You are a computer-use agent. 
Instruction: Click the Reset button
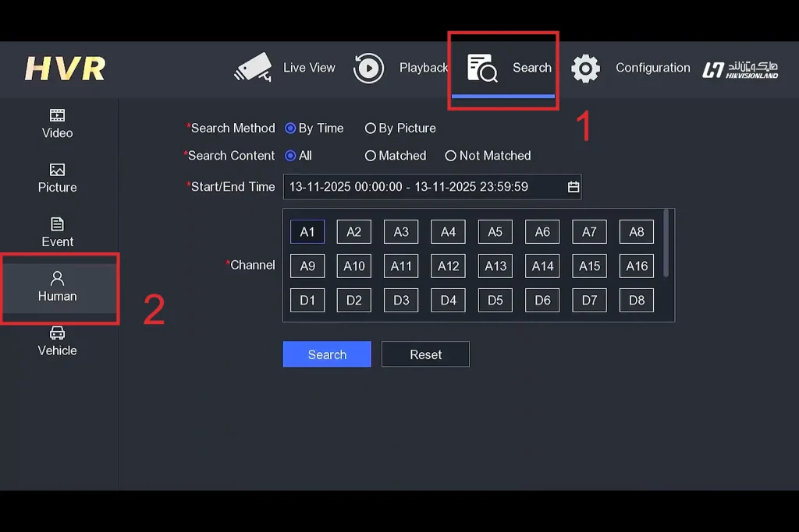[425, 354]
